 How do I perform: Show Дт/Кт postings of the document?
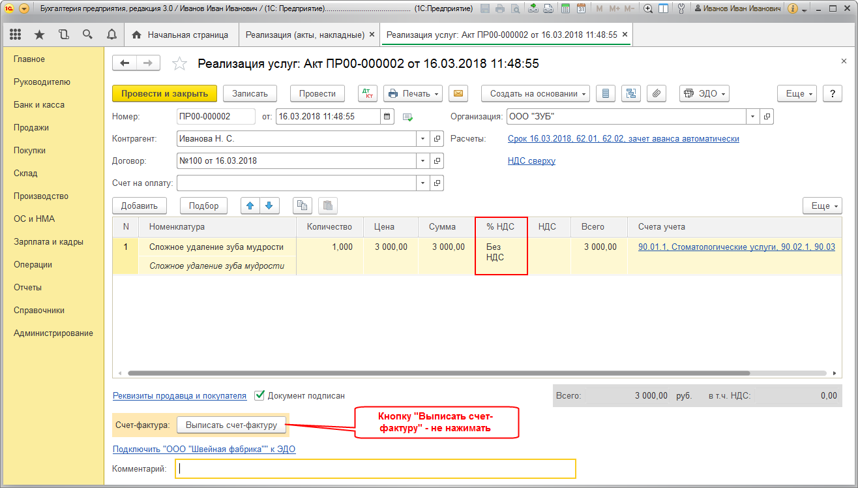(x=368, y=93)
